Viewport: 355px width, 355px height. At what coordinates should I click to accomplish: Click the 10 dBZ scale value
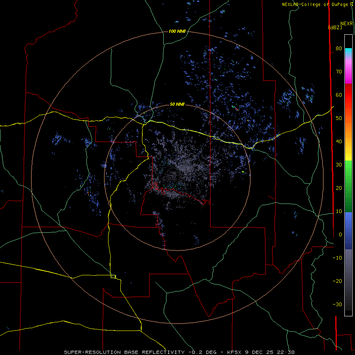(339, 211)
